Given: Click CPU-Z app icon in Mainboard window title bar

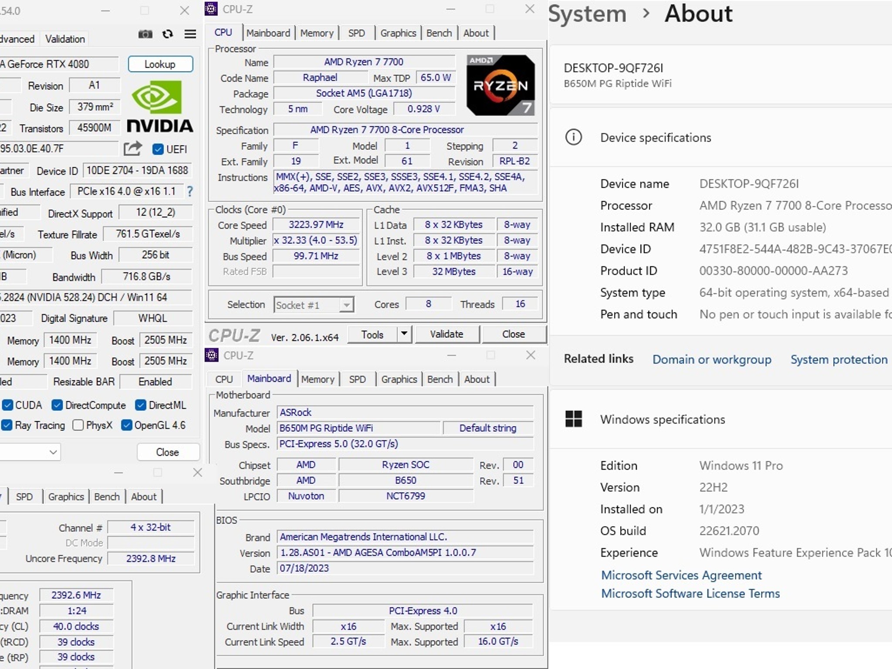Looking at the screenshot, I should tap(212, 355).
